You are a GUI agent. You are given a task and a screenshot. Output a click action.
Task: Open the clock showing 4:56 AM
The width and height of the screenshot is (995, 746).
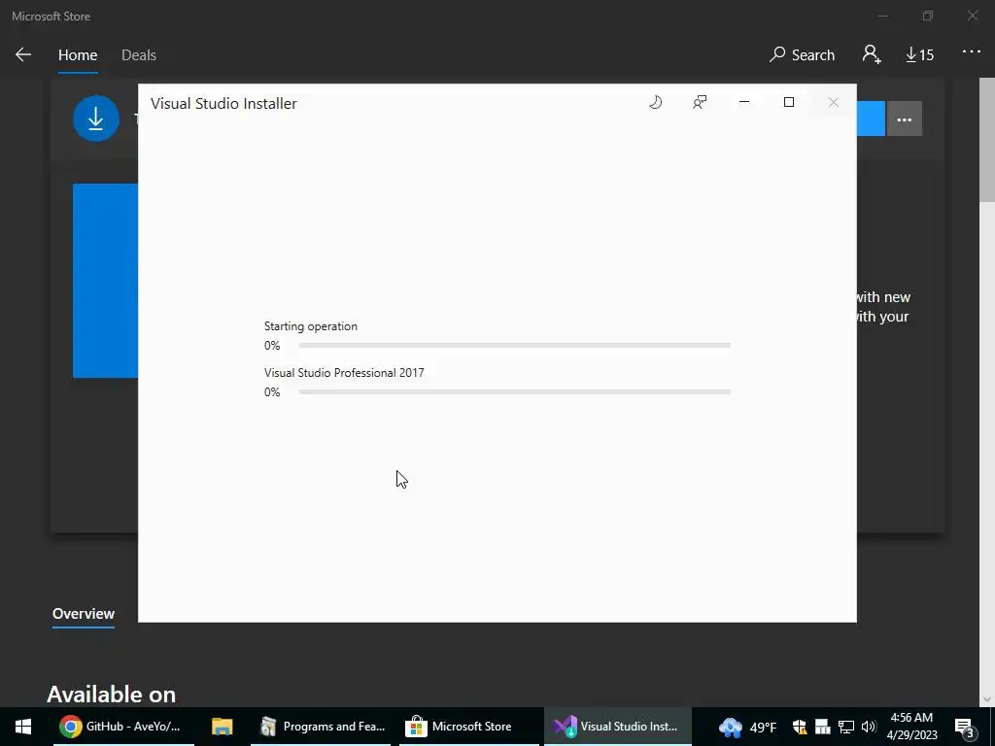[x=911, y=727]
